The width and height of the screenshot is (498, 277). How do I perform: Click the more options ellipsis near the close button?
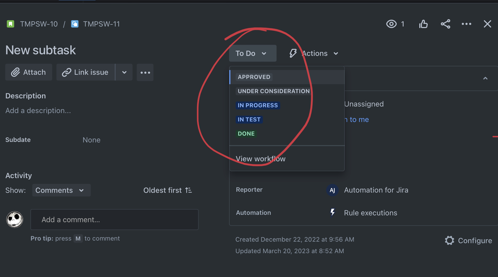[x=466, y=24]
